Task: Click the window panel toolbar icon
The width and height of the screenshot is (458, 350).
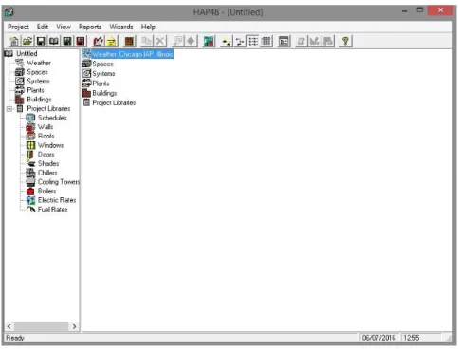Action: [284, 41]
